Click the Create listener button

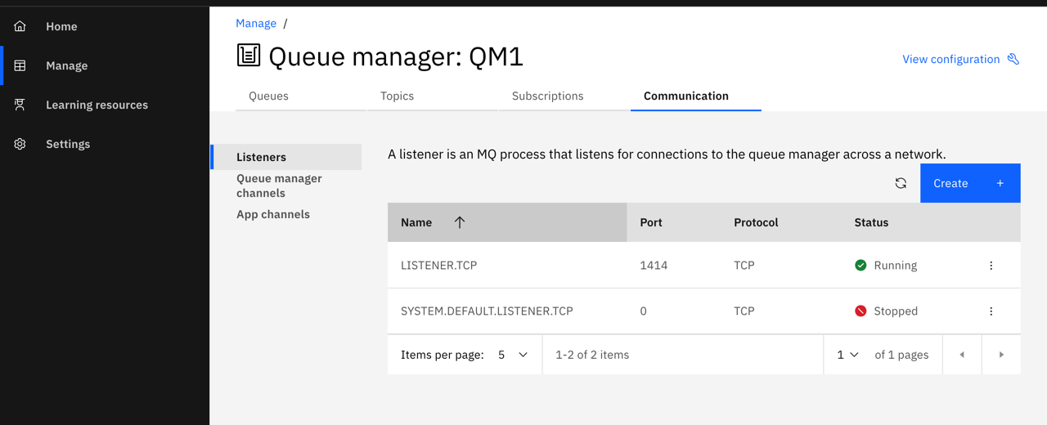[x=970, y=183]
